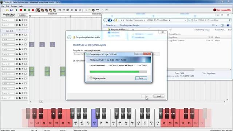
Task: Rewind the song with the double-left arrows
Action: [x=25, y=10]
